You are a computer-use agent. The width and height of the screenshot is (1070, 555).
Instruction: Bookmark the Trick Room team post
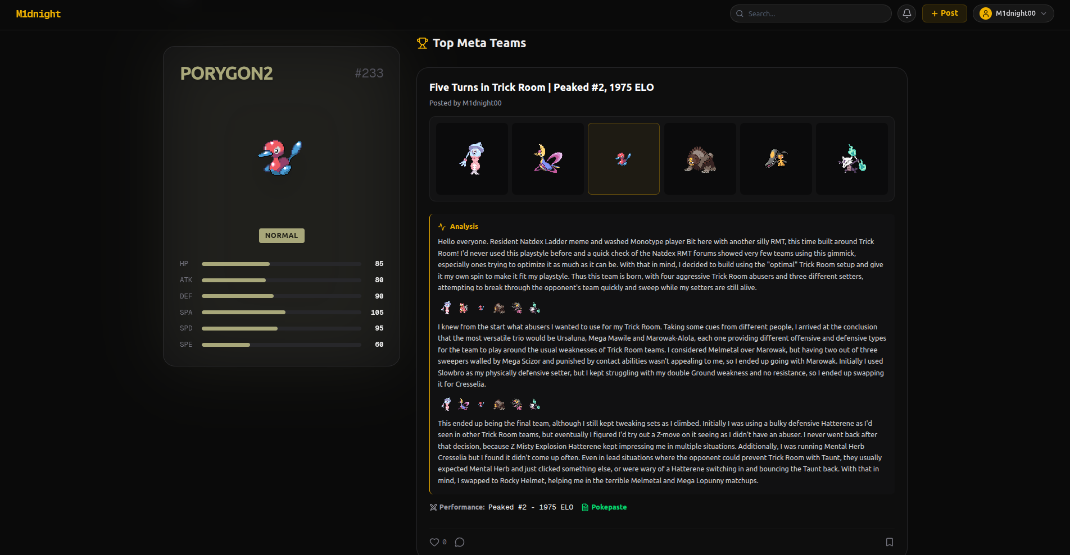[890, 542]
